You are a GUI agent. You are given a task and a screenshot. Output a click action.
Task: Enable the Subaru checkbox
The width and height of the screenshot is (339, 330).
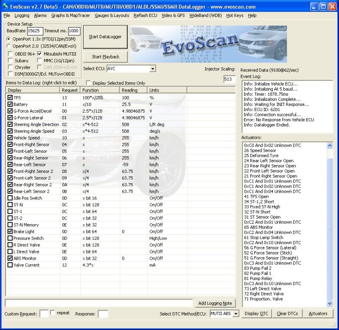click(10, 61)
